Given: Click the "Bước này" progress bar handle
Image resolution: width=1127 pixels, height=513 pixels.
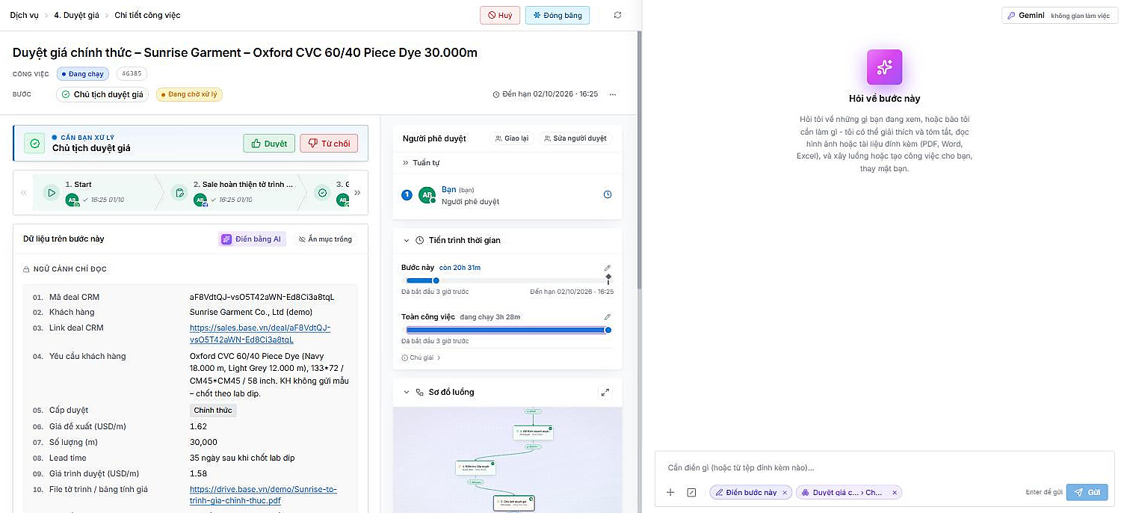Looking at the screenshot, I should point(436,280).
